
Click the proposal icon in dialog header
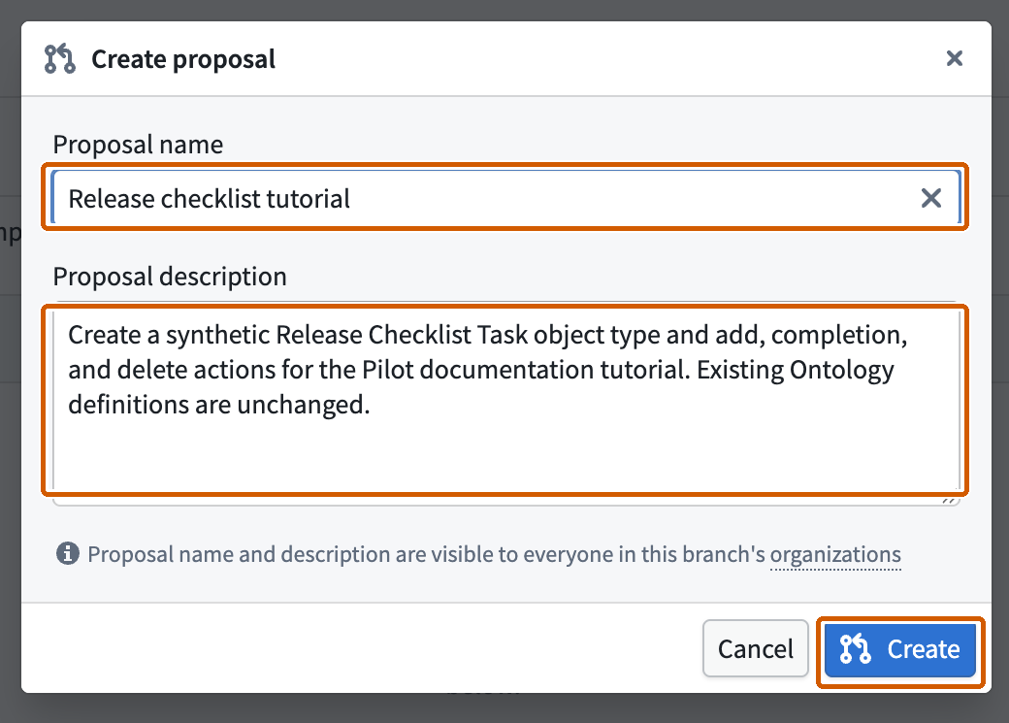coord(60,58)
